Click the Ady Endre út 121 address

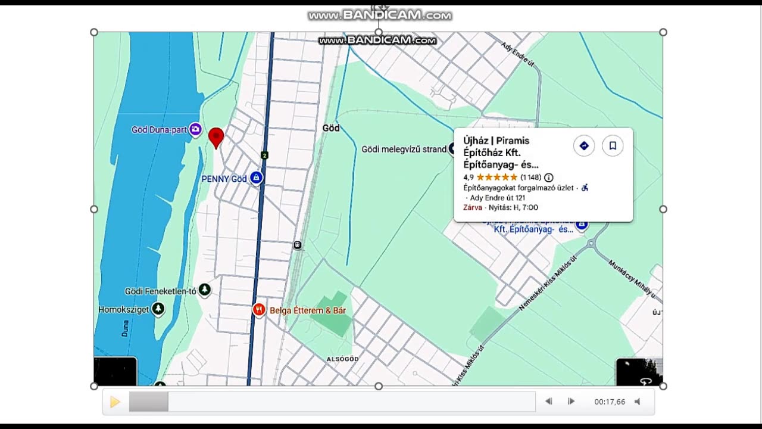498,198
